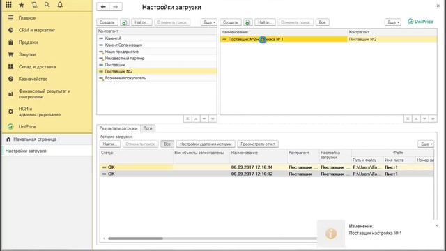
Task: Click Отменить поиск in Контрагент panel
Action: 172,22
